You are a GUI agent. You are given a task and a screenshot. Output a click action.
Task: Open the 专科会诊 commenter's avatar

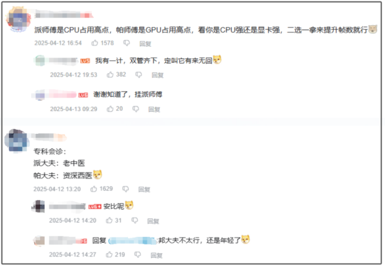click(x=17, y=141)
